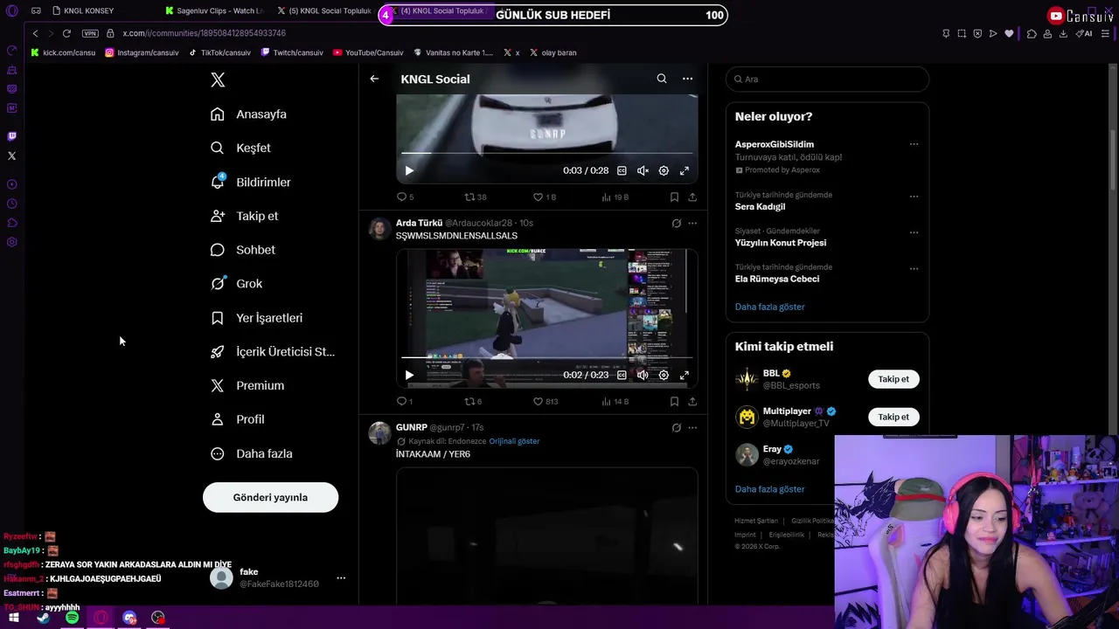Bookmark the car video post
The image size is (1119, 629).
674,197
